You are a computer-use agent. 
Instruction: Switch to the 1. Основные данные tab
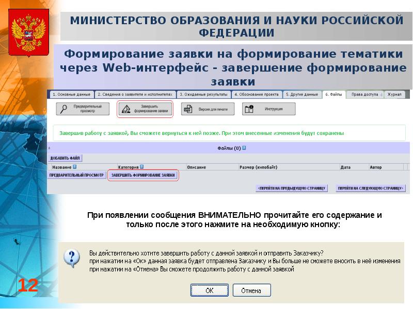pos(71,95)
